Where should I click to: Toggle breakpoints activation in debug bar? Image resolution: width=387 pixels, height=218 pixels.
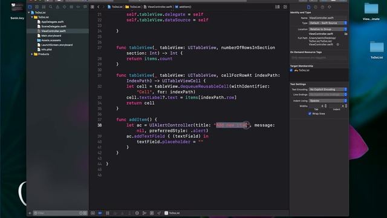pyautogui.click(x=100, y=213)
